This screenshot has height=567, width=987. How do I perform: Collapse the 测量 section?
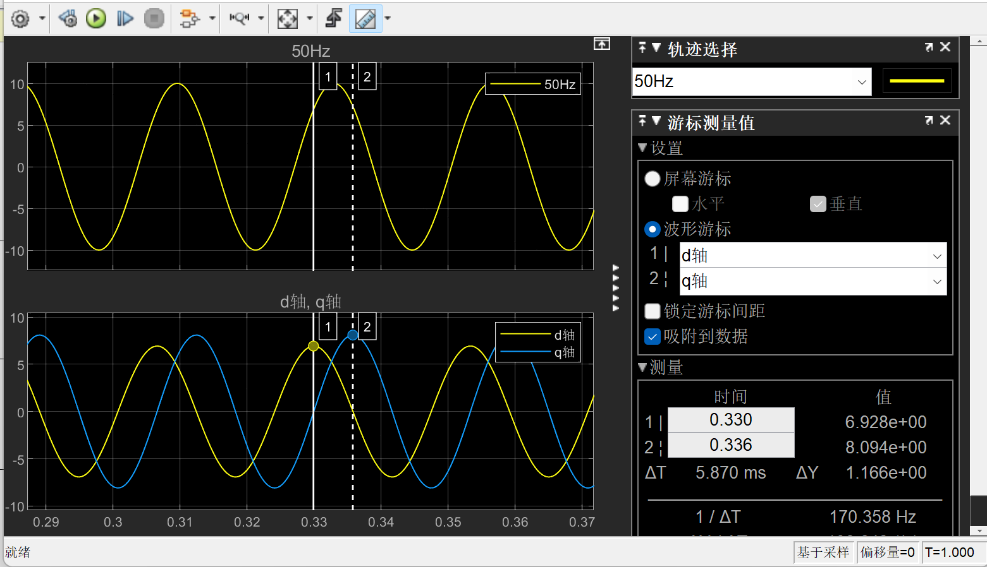coord(642,367)
